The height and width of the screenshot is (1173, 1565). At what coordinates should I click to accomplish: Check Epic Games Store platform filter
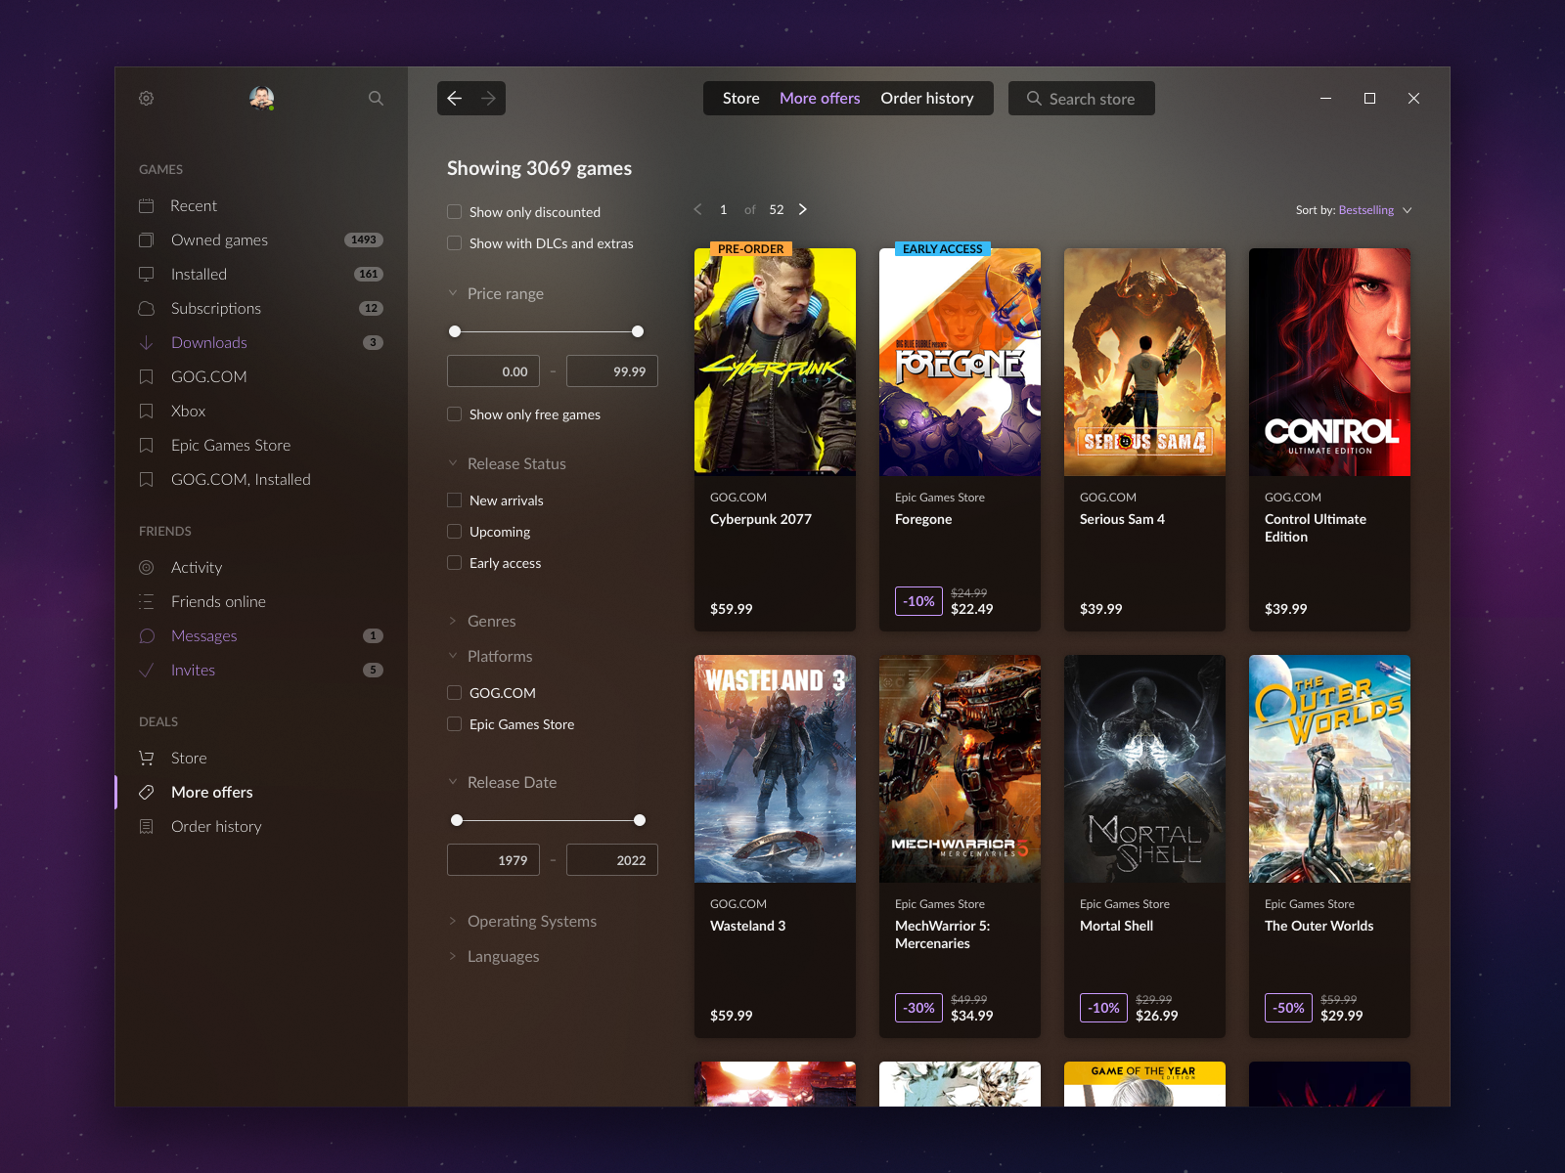tap(454, 724)
